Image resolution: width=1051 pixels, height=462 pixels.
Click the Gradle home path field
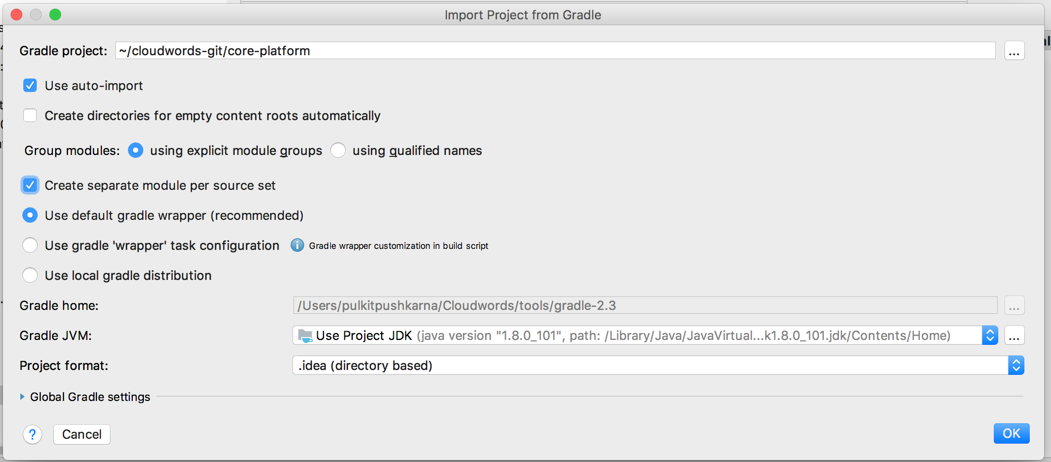click(645, 306)
